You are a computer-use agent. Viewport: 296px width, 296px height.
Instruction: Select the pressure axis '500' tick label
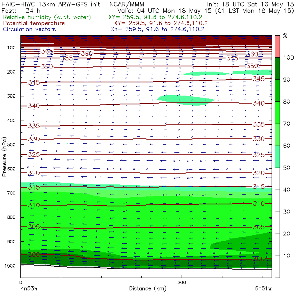point(11,145)
